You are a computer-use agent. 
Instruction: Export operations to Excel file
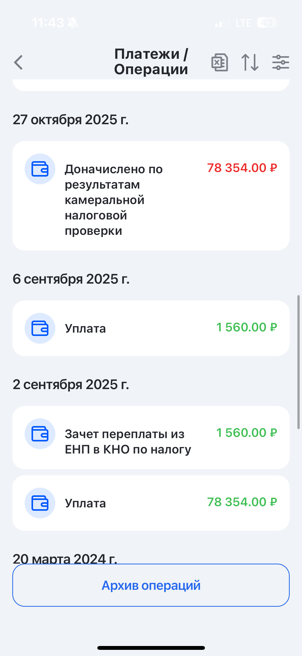[220, 62]
